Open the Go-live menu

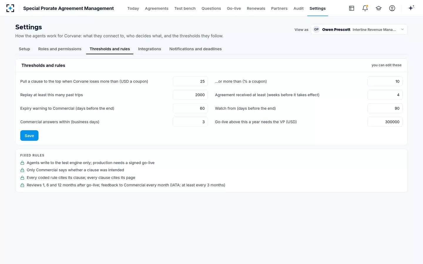[x=234, y=8]
